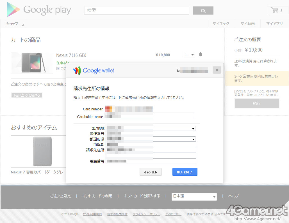Image resolution: width=289 pixels, height=223 pixels.
Task: Click the Google Wallet logo
Action: pos(94,71)
